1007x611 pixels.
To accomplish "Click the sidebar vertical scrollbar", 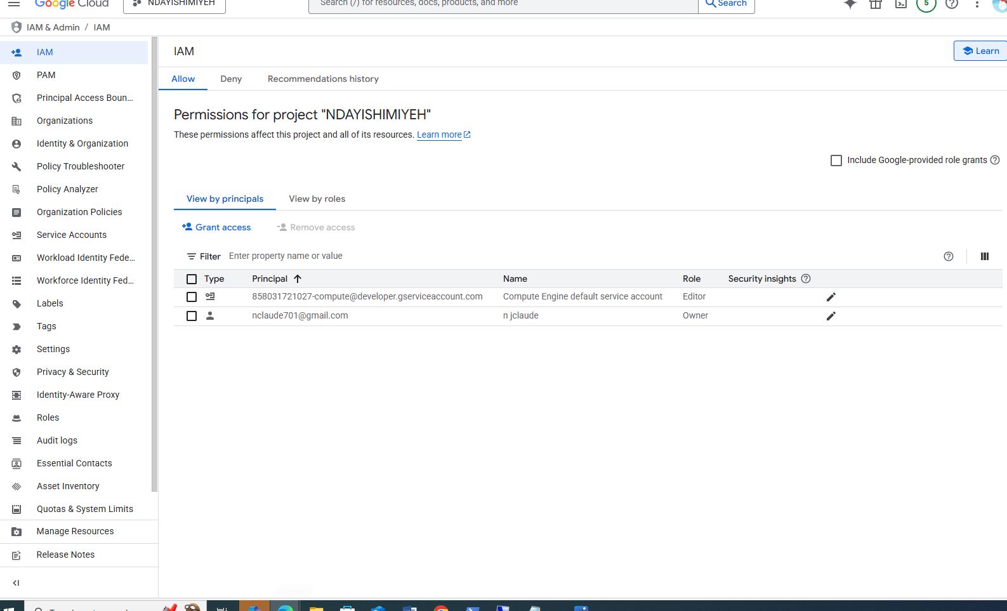I will tap(154, 264).
